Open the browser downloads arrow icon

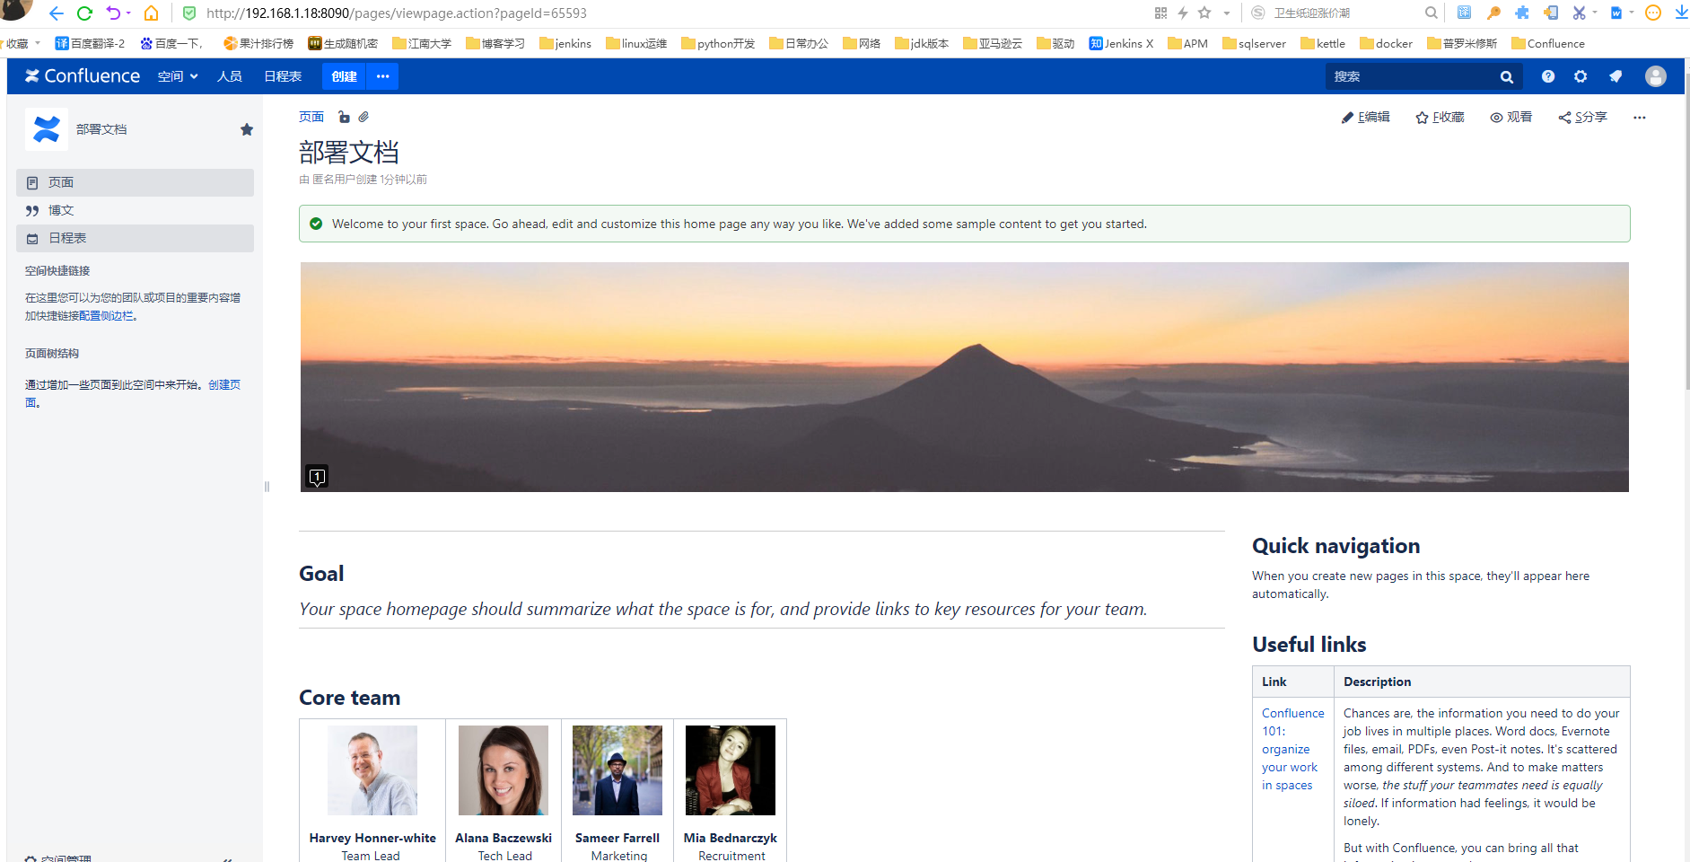pos(1681,13)
